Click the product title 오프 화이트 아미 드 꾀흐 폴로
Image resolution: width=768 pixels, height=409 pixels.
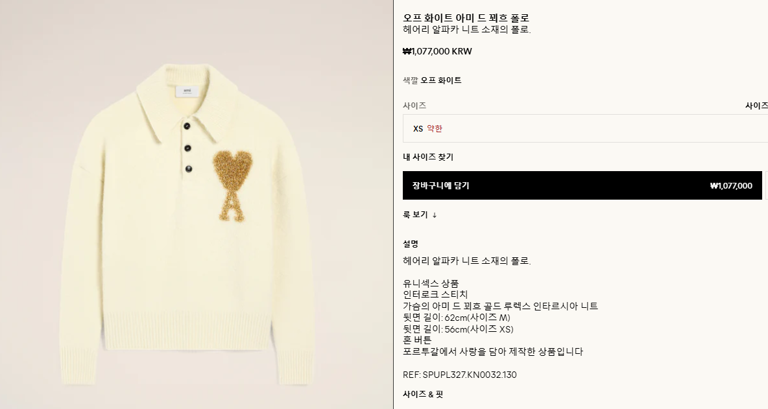pyautogui.click(x=466, y=18)
